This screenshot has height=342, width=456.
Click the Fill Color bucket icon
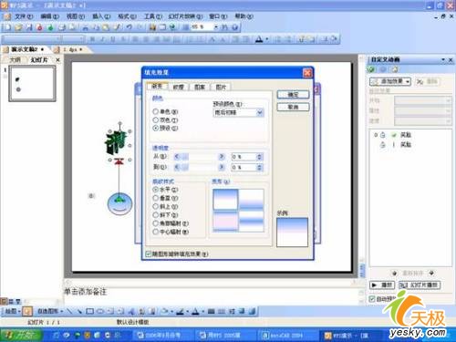point(164,311)
